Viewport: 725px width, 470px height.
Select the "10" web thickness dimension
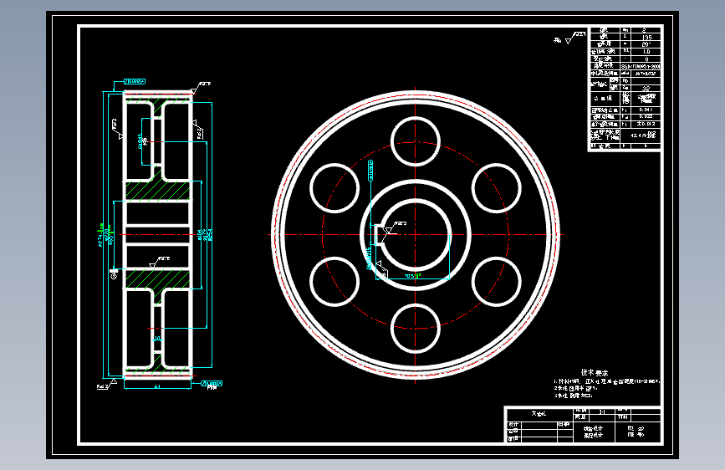coord(157,339)
